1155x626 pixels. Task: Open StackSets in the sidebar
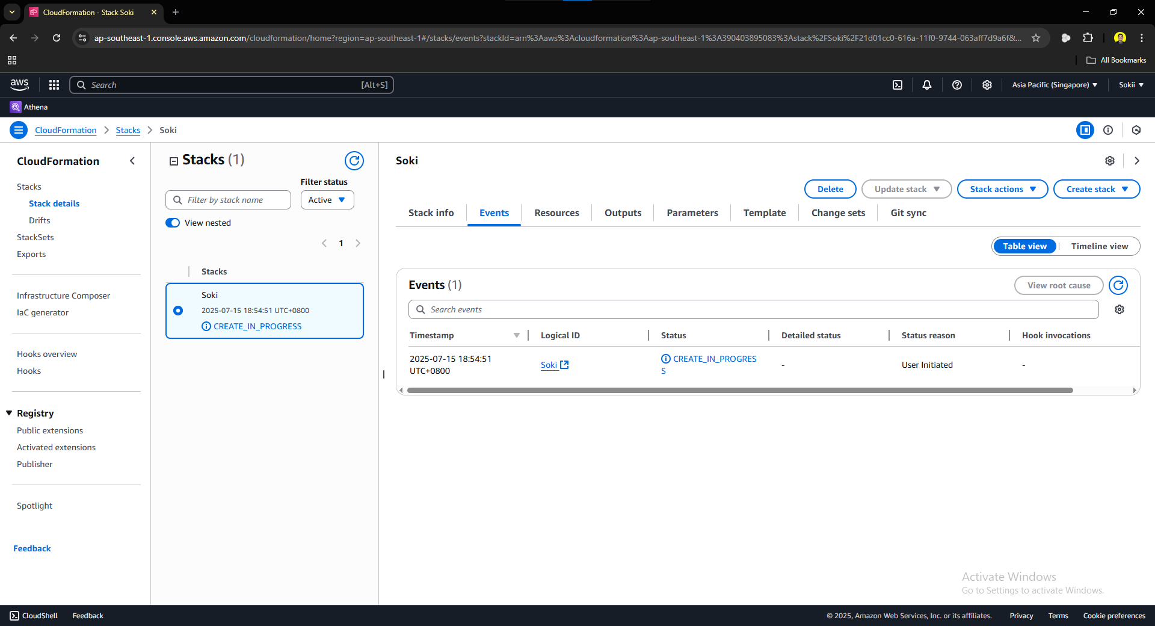[35, 237]
